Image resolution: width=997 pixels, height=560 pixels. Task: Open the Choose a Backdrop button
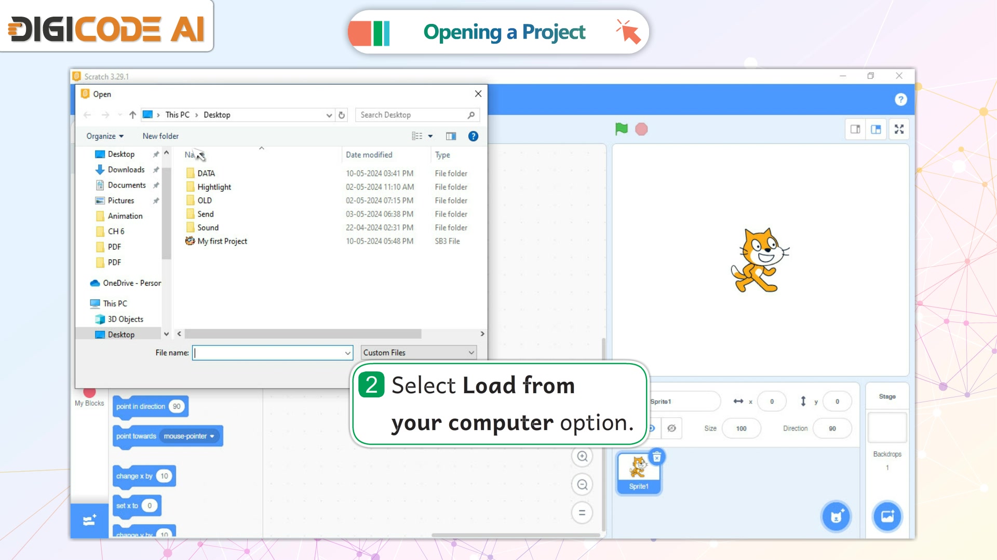887,516
